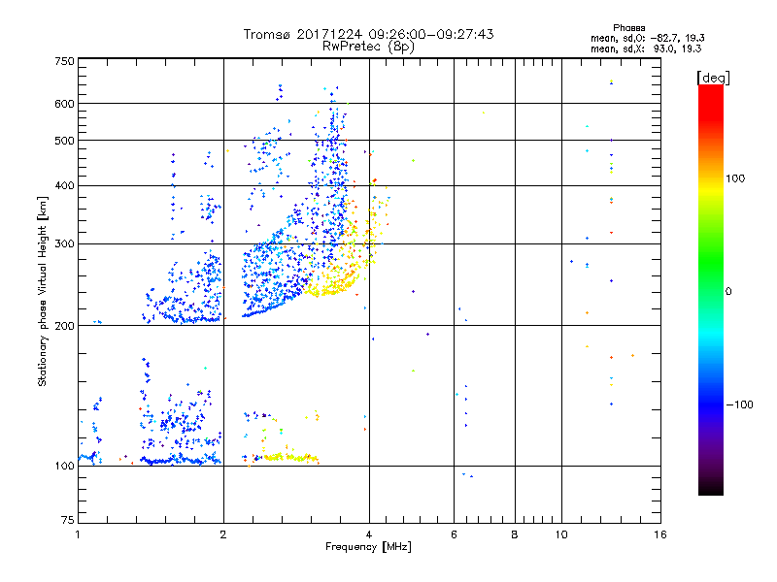The image size is (777, 582).
Task: Click the y-axis tick label '500'
Action: [x=64, y=141]
